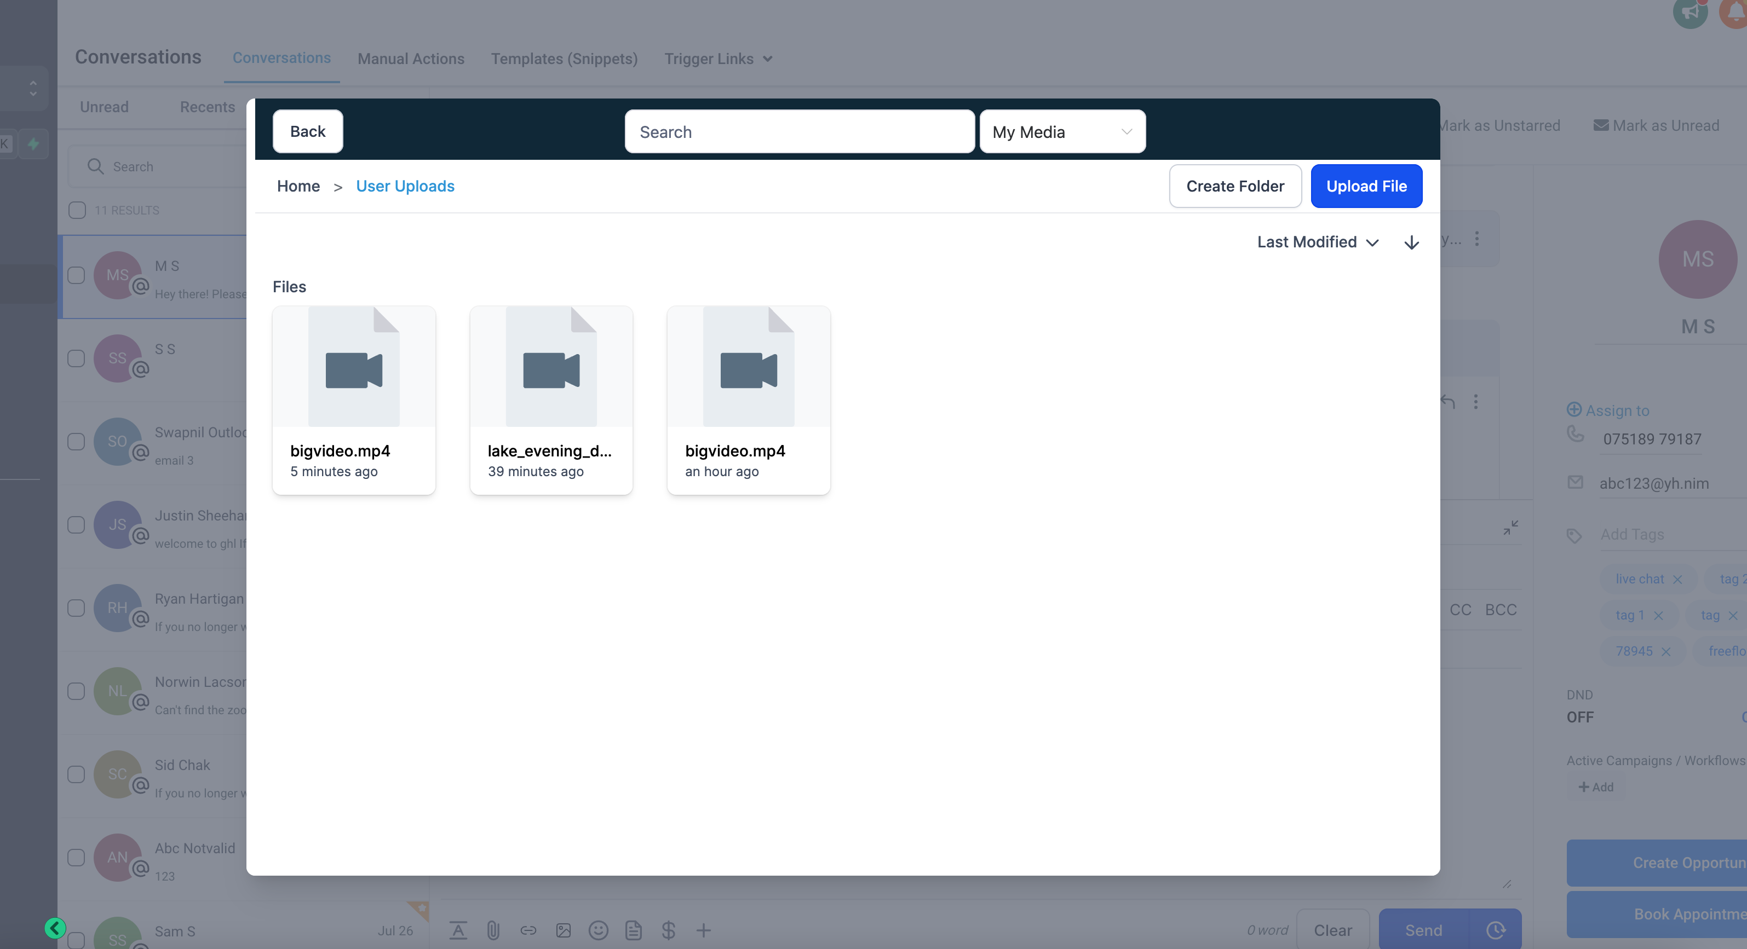Open the Templates (Snippets) tab

564,59
